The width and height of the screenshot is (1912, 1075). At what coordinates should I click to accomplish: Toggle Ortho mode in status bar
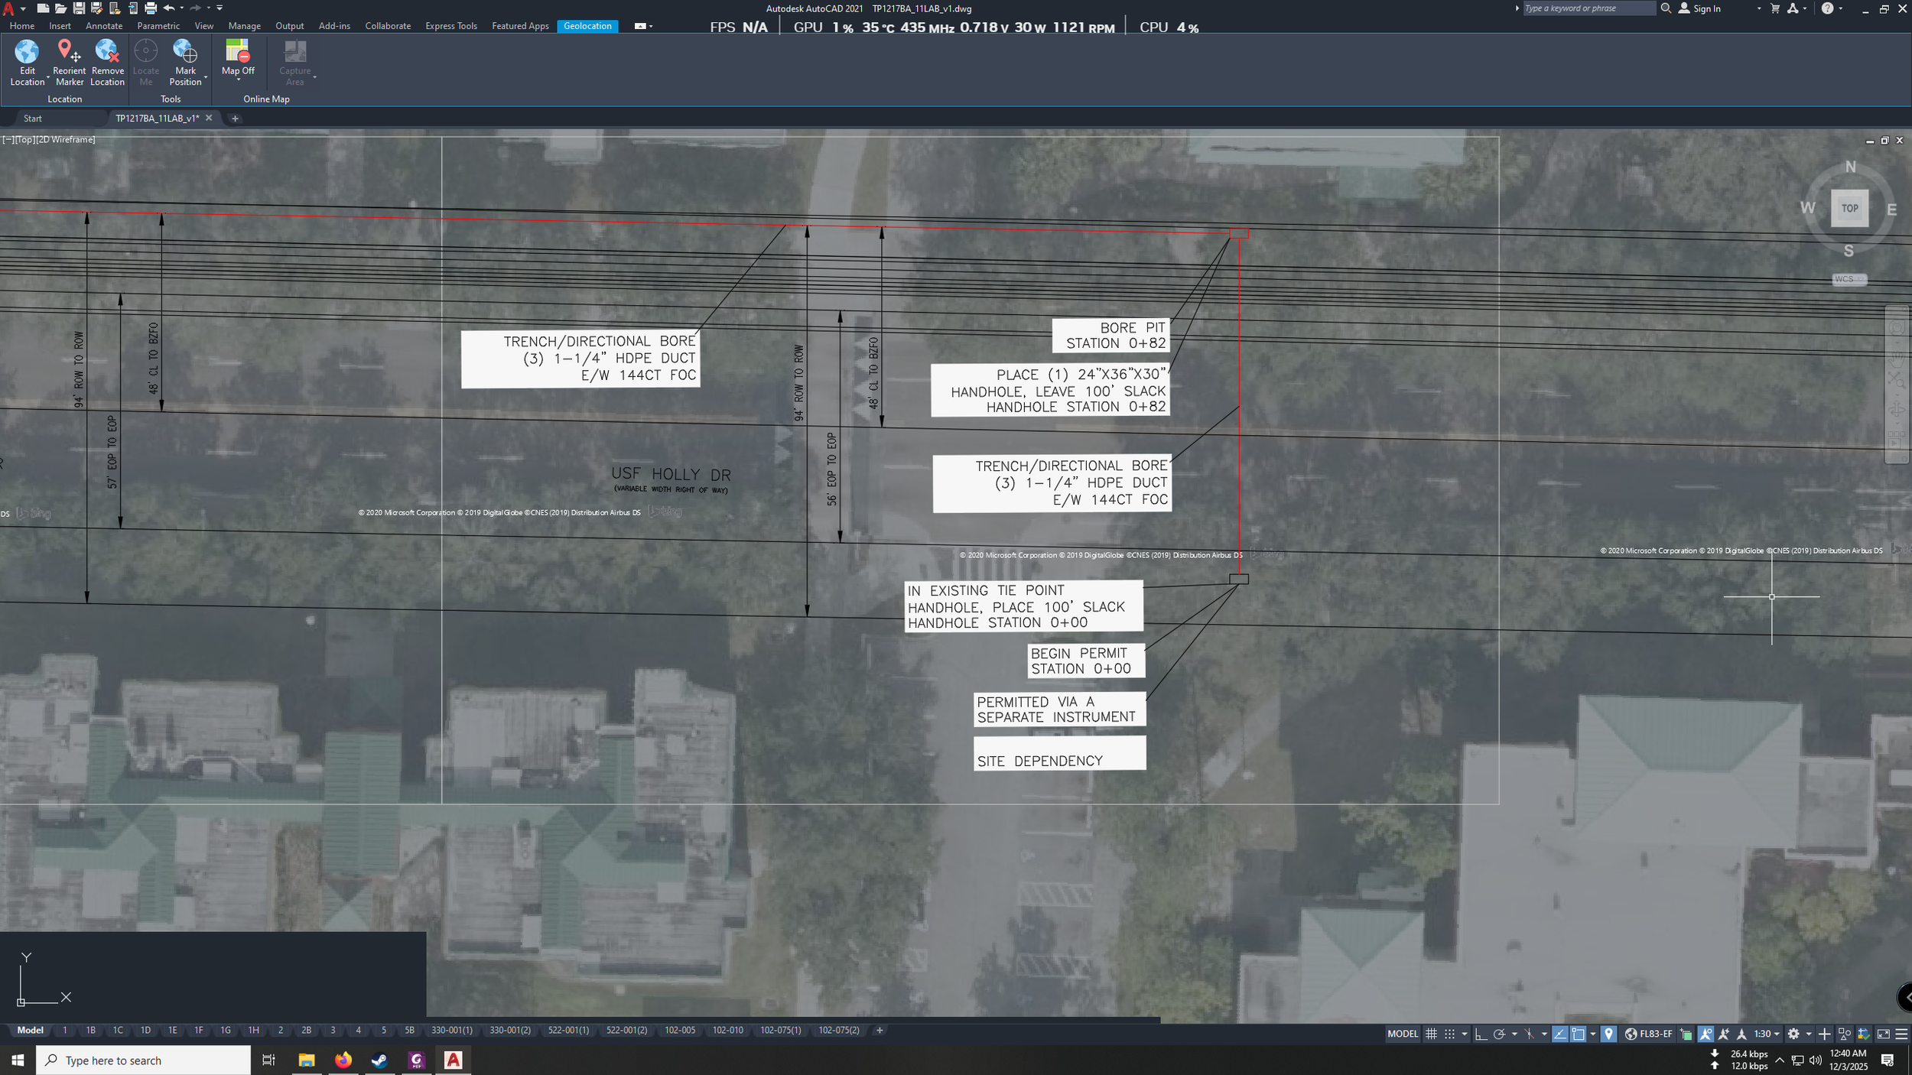tap(1481, 1034)
